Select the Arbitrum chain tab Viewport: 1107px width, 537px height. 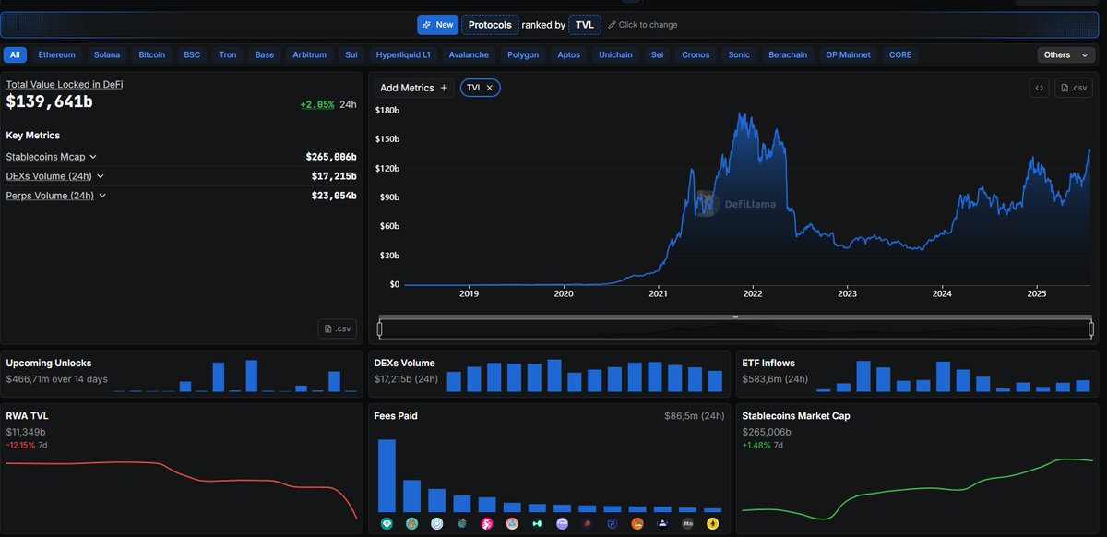(310, 54)
